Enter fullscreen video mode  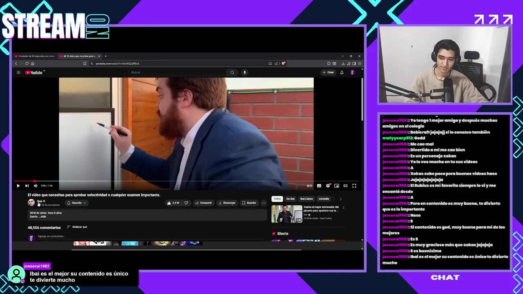(x=354, y=186)
